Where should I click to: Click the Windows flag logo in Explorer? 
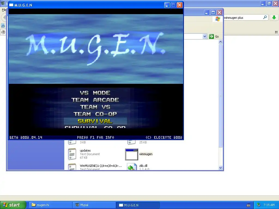pos(217,19)
